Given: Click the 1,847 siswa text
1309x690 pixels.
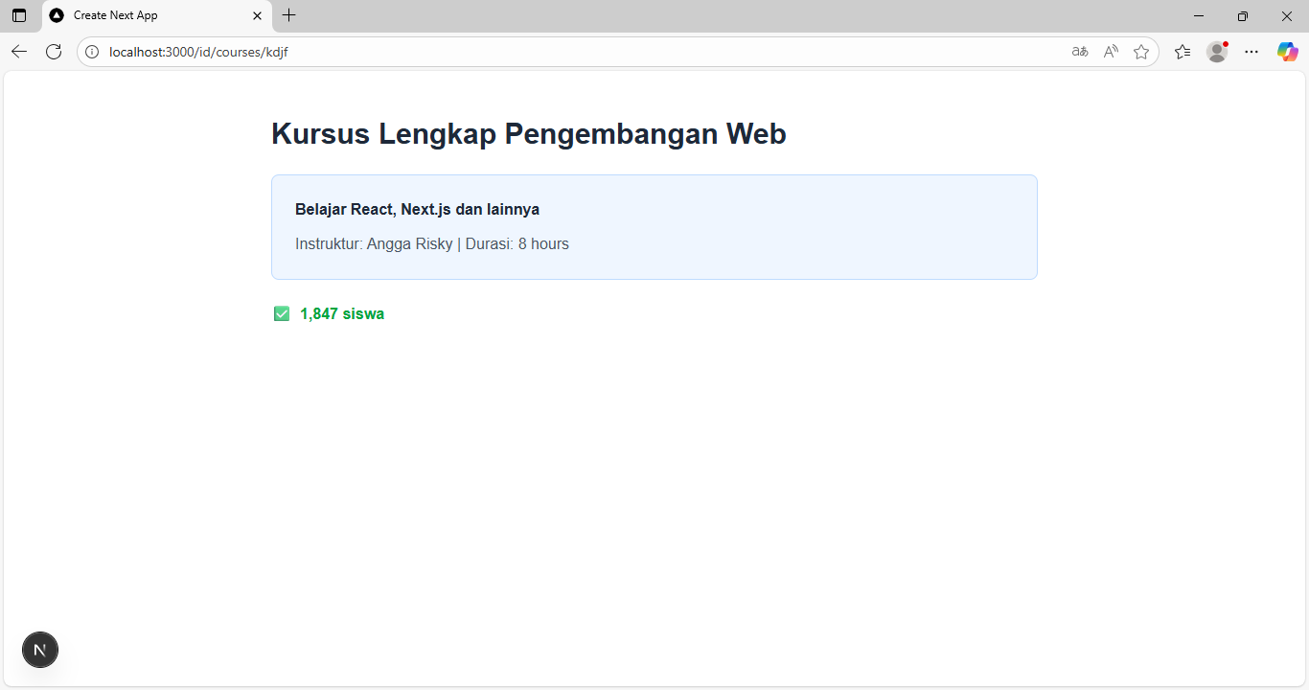Looking at the screenshot, I should click(342, 313).
